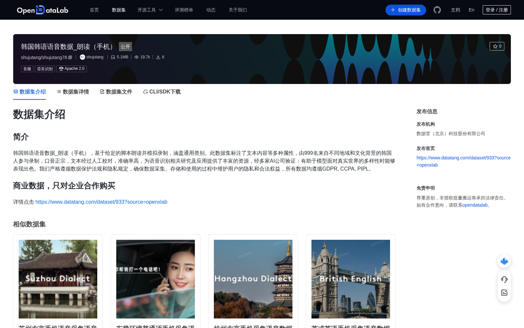Go to 首页 in the navigation
Screen dimensions: 524x328
(94, 10)
